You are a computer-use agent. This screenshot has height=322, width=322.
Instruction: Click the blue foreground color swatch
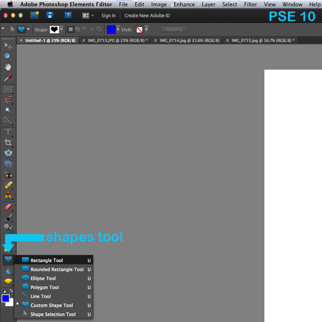coord(6,298)
